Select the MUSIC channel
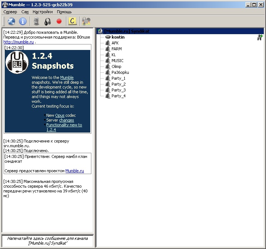The image size is (266, 249). 117,61
